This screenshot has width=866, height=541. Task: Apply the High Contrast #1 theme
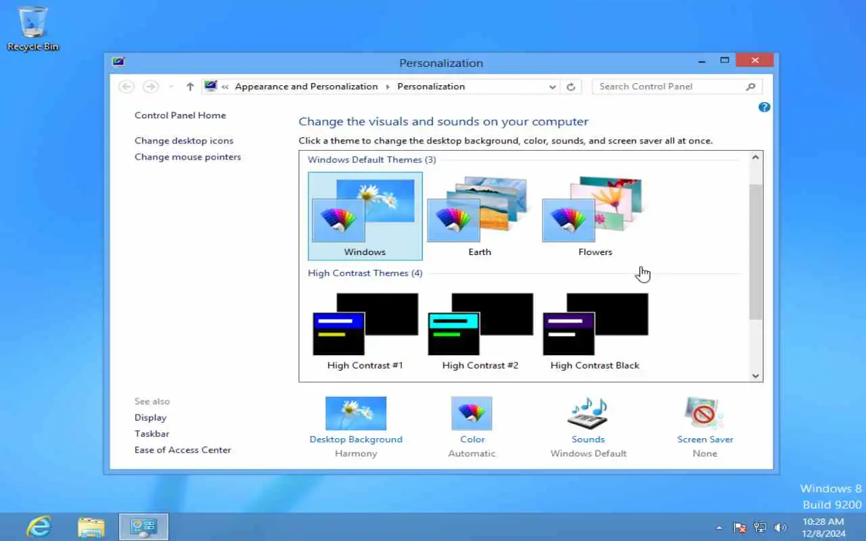(365, 331)
